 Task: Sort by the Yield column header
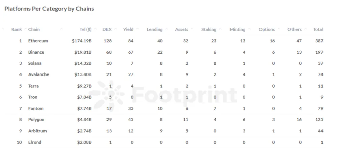point(128,29)
